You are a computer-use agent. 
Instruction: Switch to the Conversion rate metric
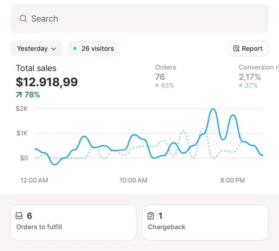tap(259, 67)
